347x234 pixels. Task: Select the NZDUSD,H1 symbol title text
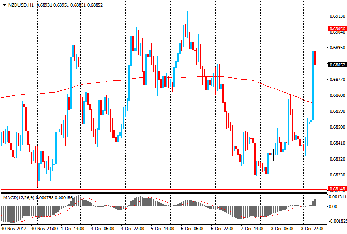click(x=21, y=5)
